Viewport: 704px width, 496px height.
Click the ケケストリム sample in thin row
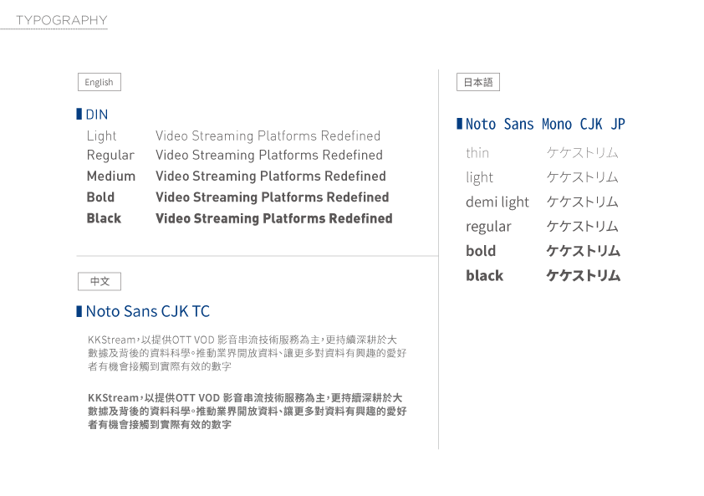pyautogui.click(x=582, y=153)
